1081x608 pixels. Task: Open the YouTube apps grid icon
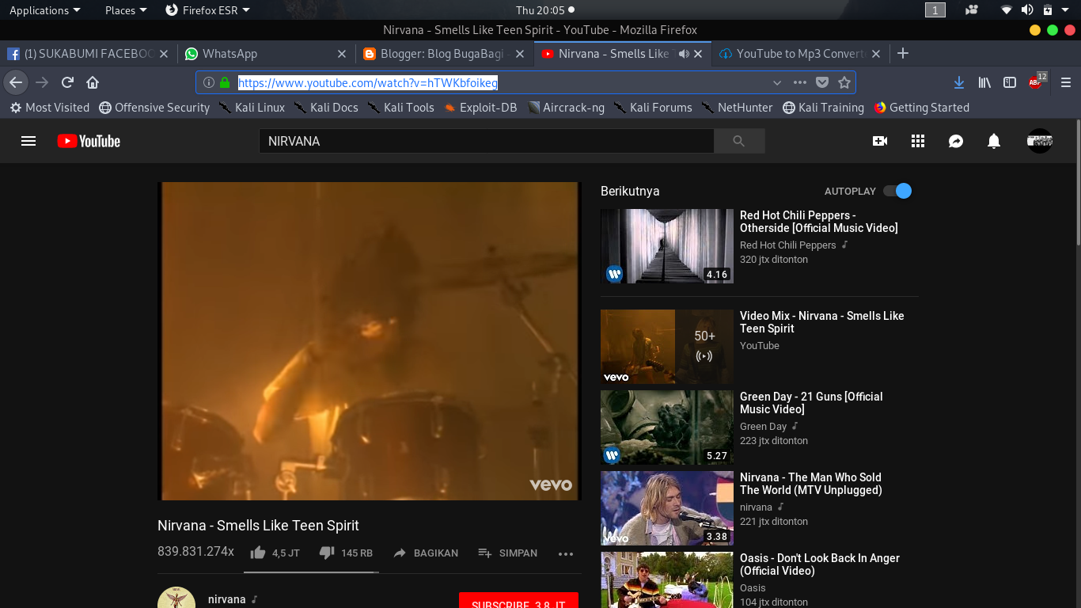[x=918, y=141]
